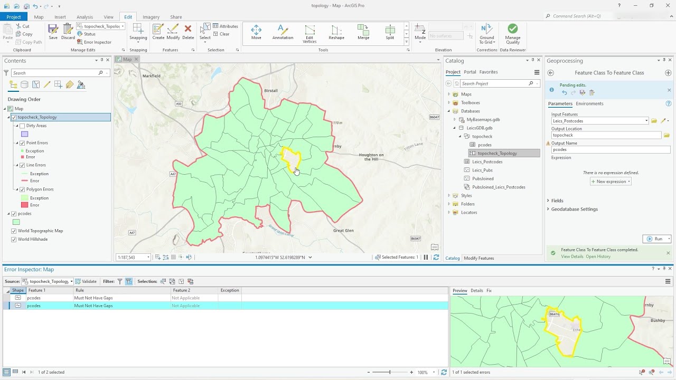Image resolution: width=676 pixels, height=380 pixels.
Task: Pause map drawing
Action: coord(426,258)
